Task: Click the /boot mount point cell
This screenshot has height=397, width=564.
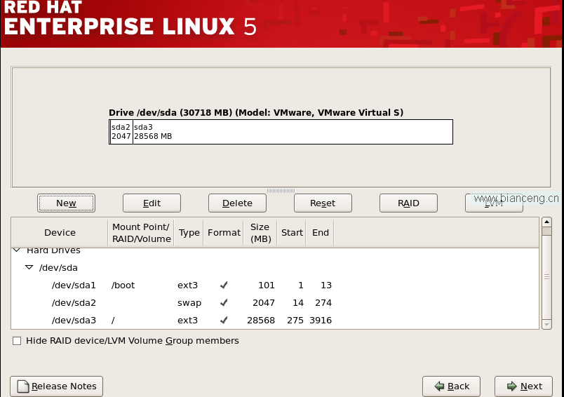Action: (123, 285)
